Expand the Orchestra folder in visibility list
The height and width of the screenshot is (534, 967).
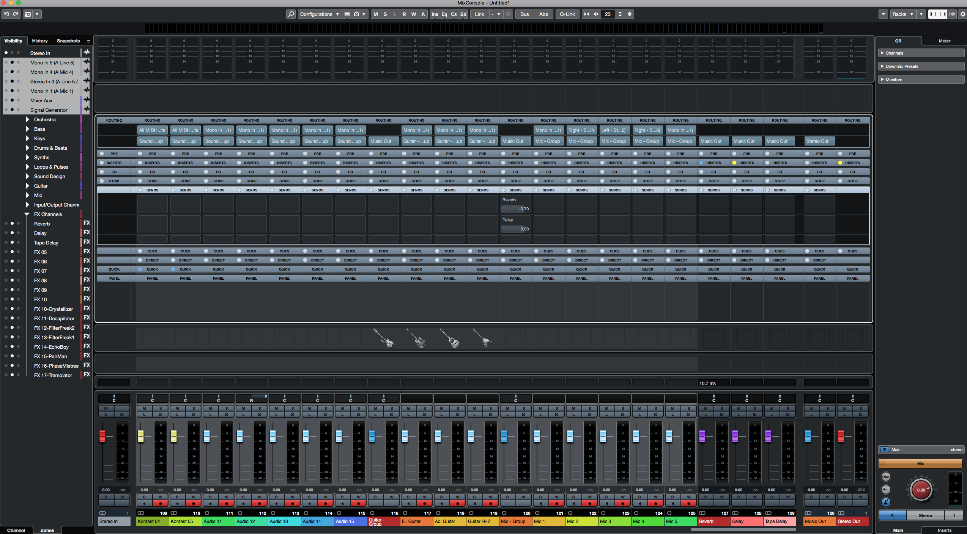27,119
